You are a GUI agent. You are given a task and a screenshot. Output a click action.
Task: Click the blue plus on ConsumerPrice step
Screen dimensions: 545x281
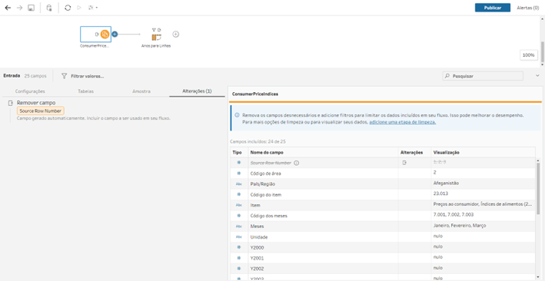tap(115, 34)
